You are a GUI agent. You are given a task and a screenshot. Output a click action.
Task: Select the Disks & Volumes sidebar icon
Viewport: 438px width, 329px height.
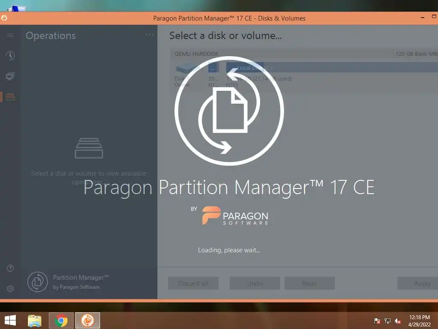point(10,97)
